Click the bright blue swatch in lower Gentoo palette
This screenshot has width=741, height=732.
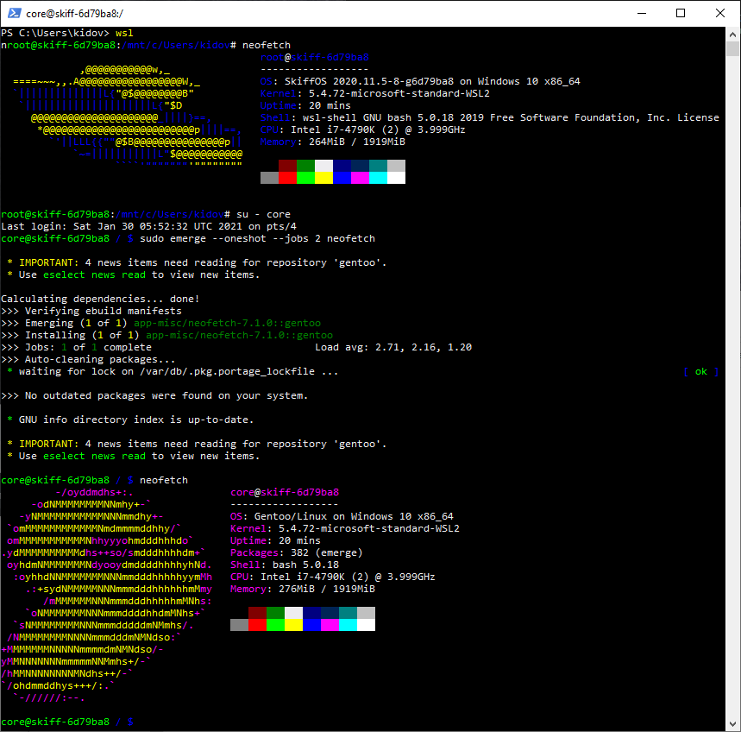pos(312,625)
